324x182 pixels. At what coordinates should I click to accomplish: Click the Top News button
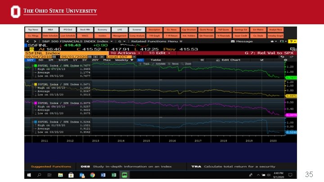point(33,30)
